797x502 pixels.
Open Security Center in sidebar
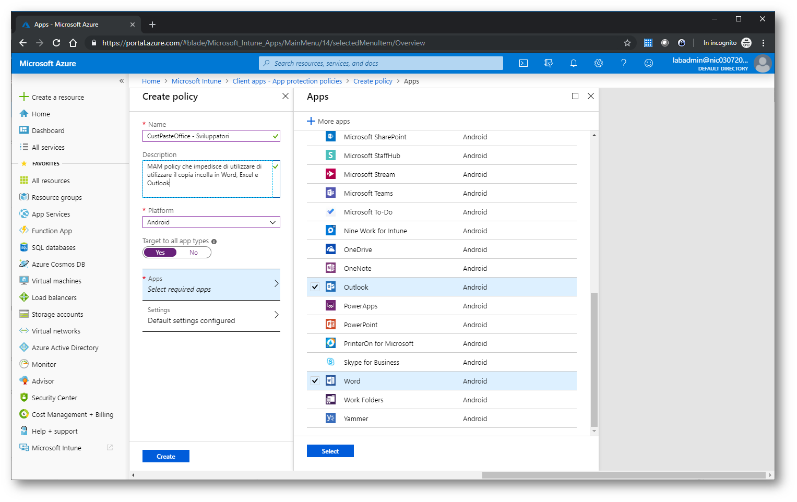point(54,398)
